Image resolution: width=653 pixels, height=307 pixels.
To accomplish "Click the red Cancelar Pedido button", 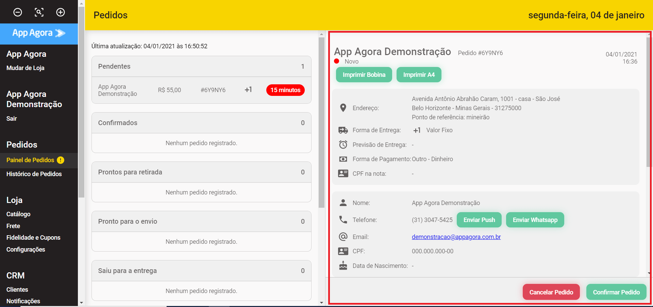I will [x=551, y=292].
